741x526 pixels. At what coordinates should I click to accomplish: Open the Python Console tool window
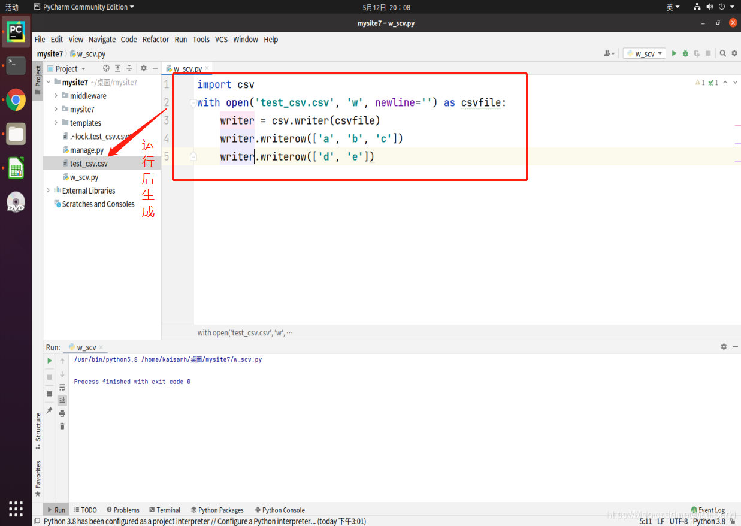280,510
